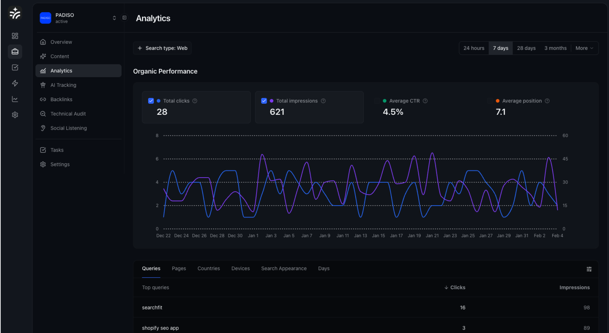Add filter via Search type: Web button
Image resolution: width=609 pixels, height=333 pixels.
(162, 48)
